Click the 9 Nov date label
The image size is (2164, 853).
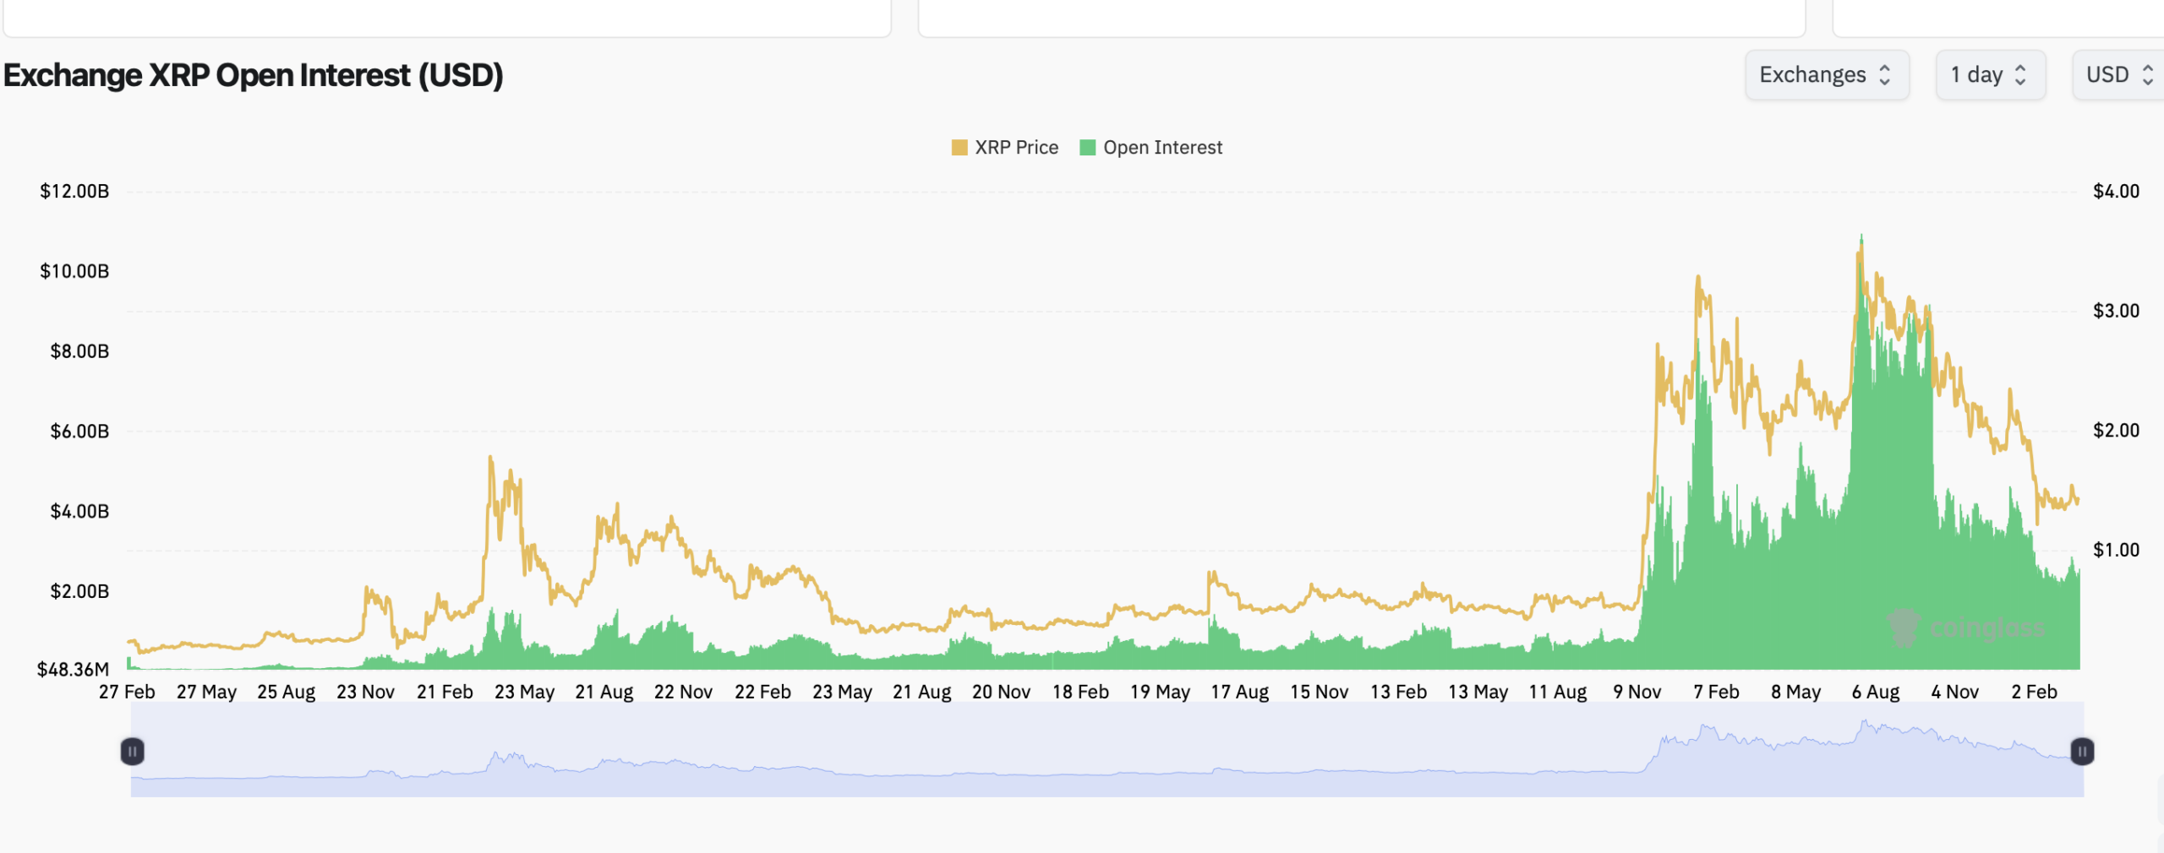click(1638, 691)
